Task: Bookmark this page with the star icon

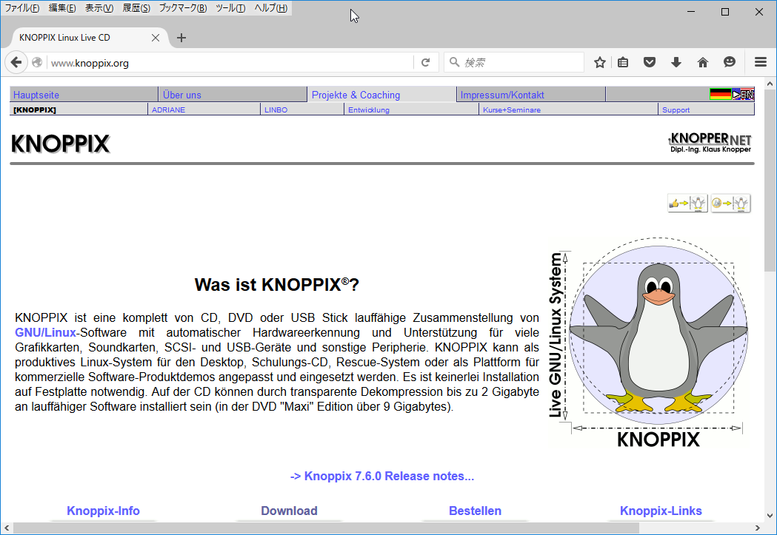Action: pos(599,62)
